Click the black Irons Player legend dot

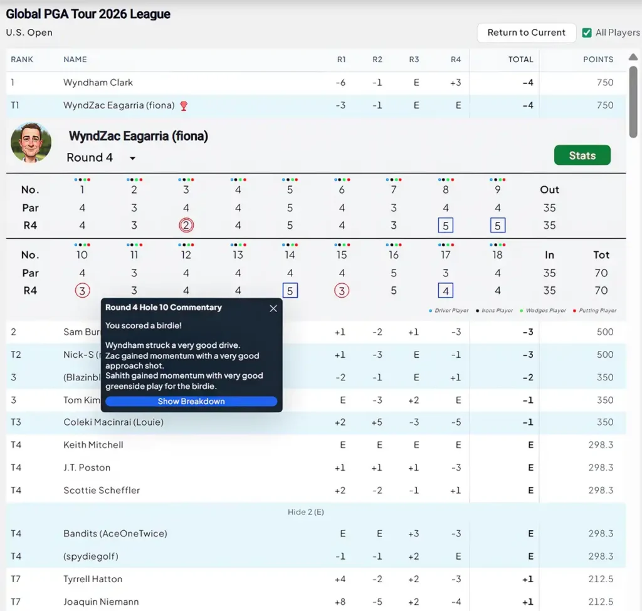(477, 311)
